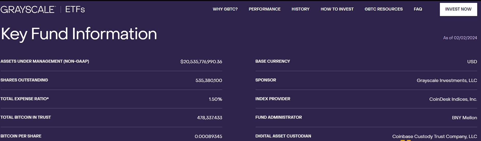Open the HOW TO INVEST menu item

tap(337, 9)
